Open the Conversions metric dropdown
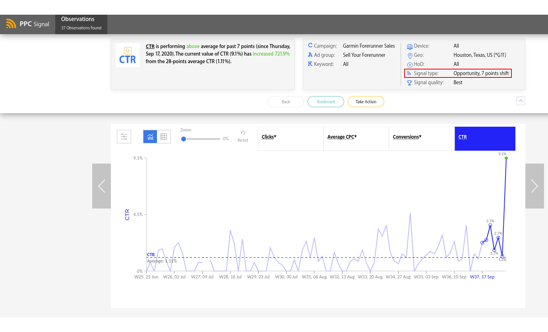The height and width of the screenshot is (332, 548). pos(407,137)
